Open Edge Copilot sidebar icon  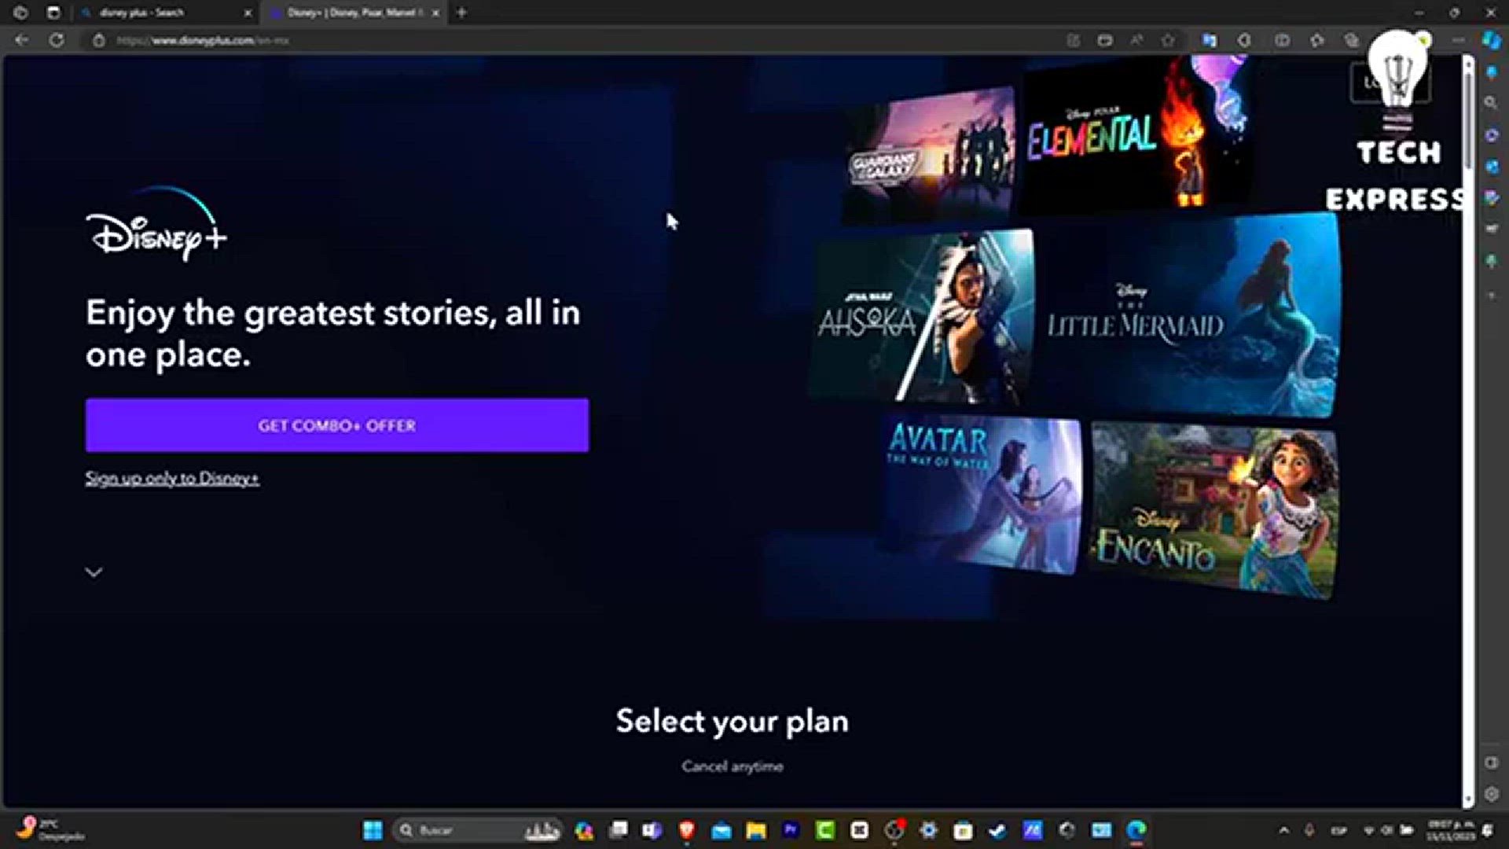coord(1491,40)
